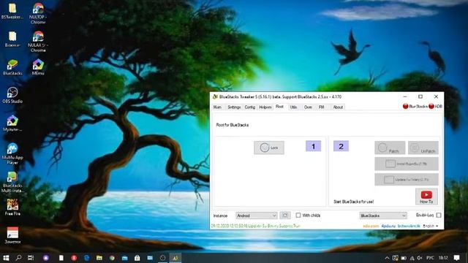The width and height of the screenshot is (468, 263).
Task: Click the Install SuperSu button
Action: pyautogui.click(x=407, y=164)
